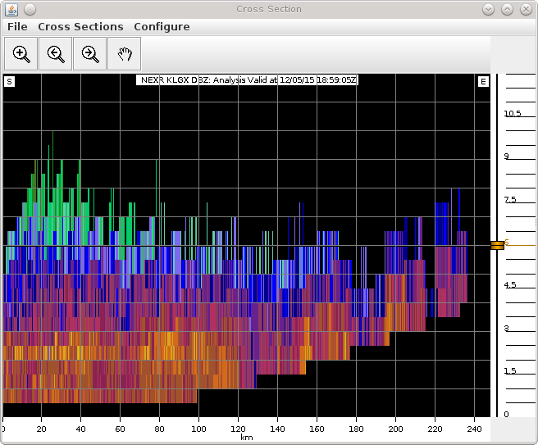The image size is (538, 445).
Task: Click the 1.5 tick on the vertical slider
Action: 509,371
